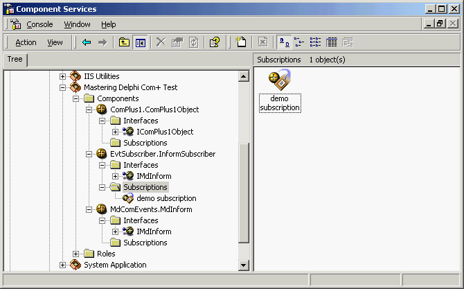This screenshot has width=464, height=289.
Task: Expand the Roles folder node
Action: pyautogui.click(x=75, y=254)
